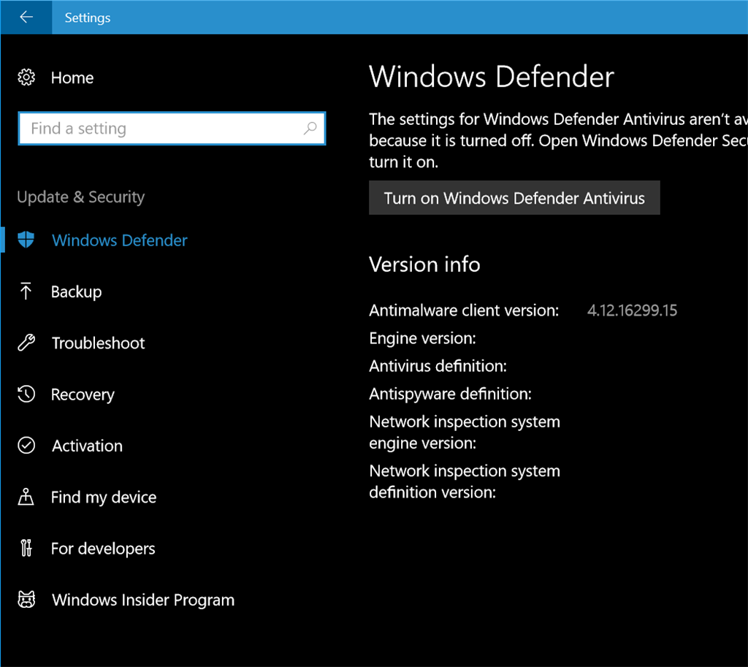Click the Windows Insider Program cat icon
The width and height of the screenshot is (748, 667).
(x=26, y=599)
